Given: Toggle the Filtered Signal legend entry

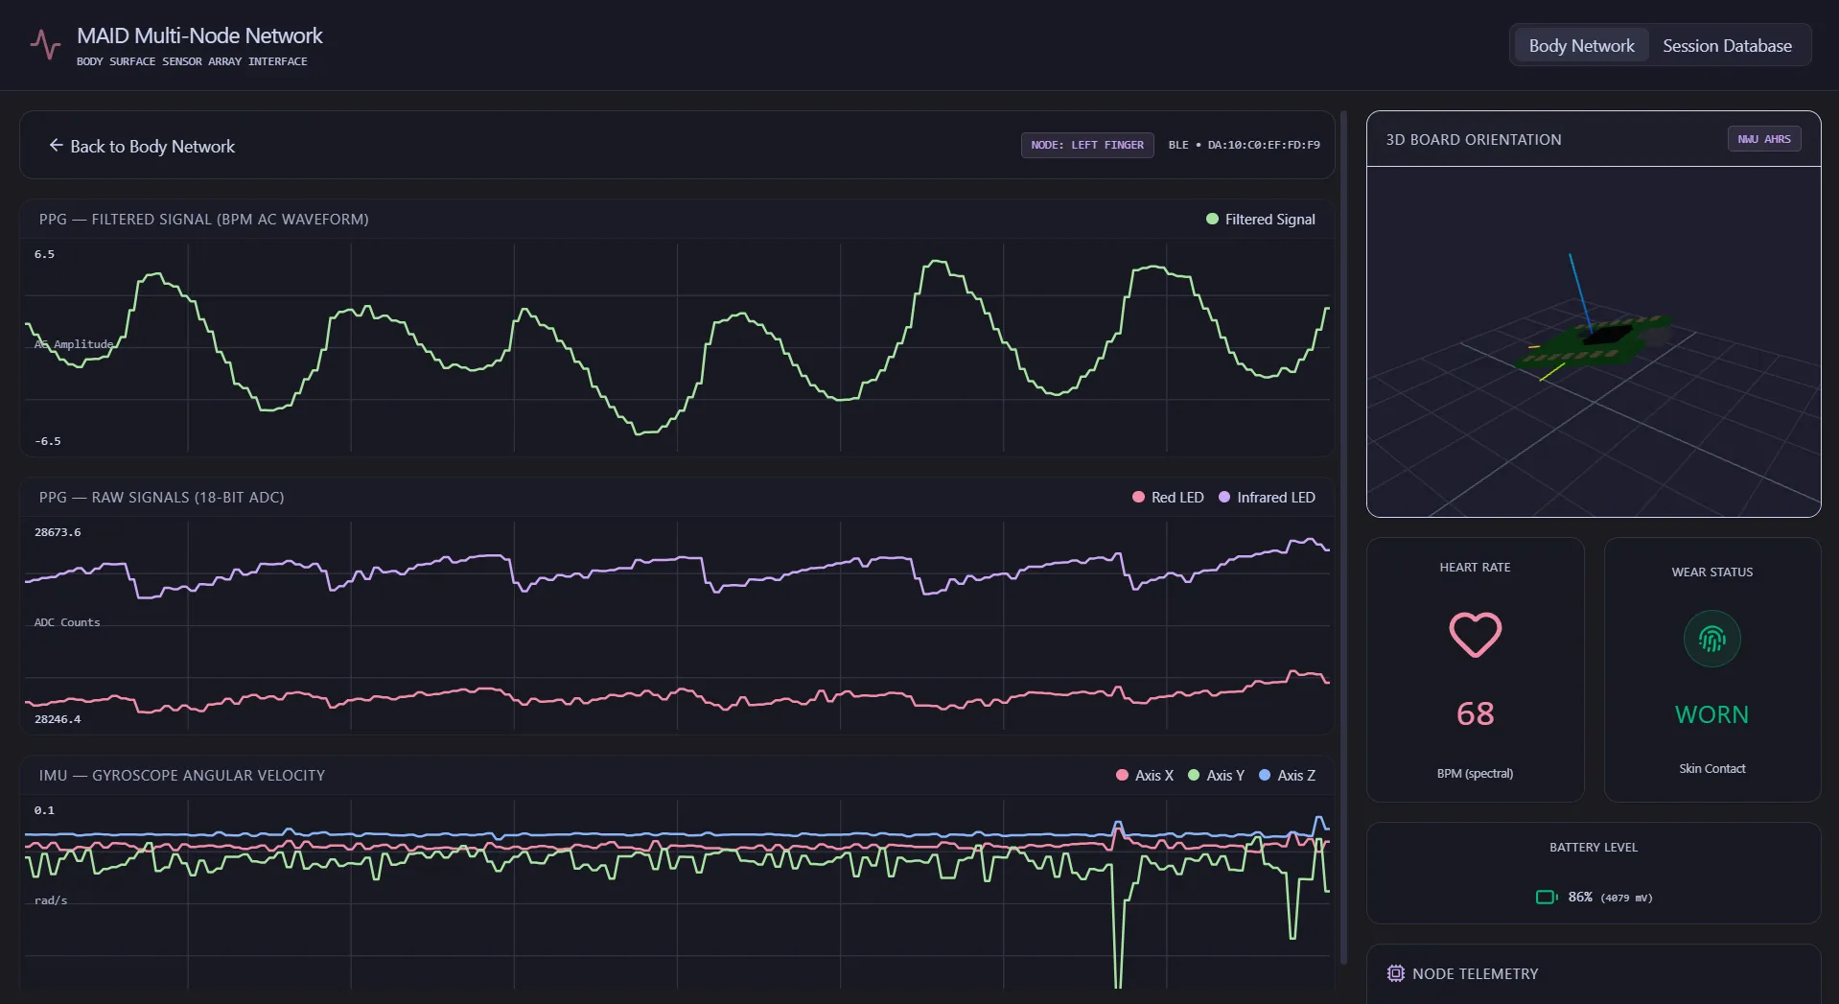Looking at the screenshot, I should (1260, 220).
